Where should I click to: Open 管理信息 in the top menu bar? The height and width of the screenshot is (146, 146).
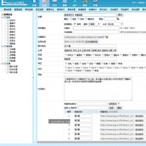pos(18,10)
